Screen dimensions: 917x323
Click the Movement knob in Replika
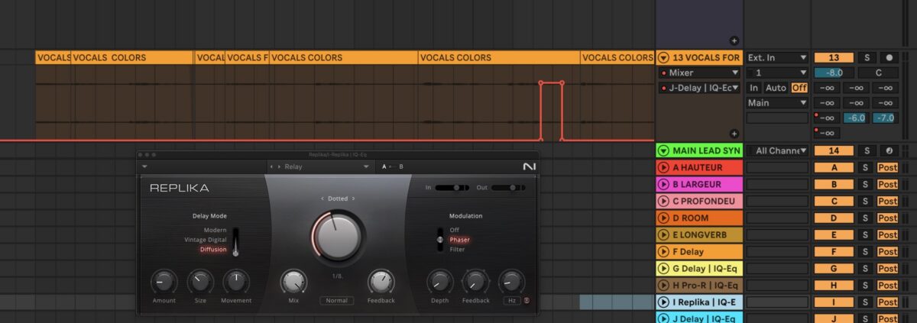click(x=236, y=282)
